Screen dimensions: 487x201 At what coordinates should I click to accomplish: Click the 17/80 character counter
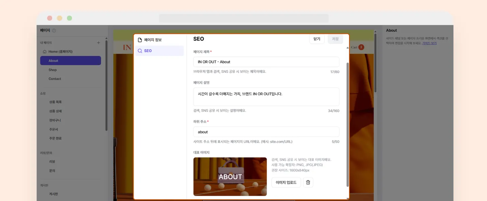click(x=335, y=72)
